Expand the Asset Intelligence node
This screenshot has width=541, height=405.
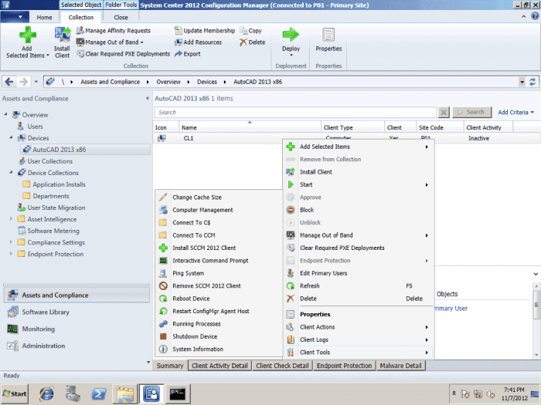(11, 218)
